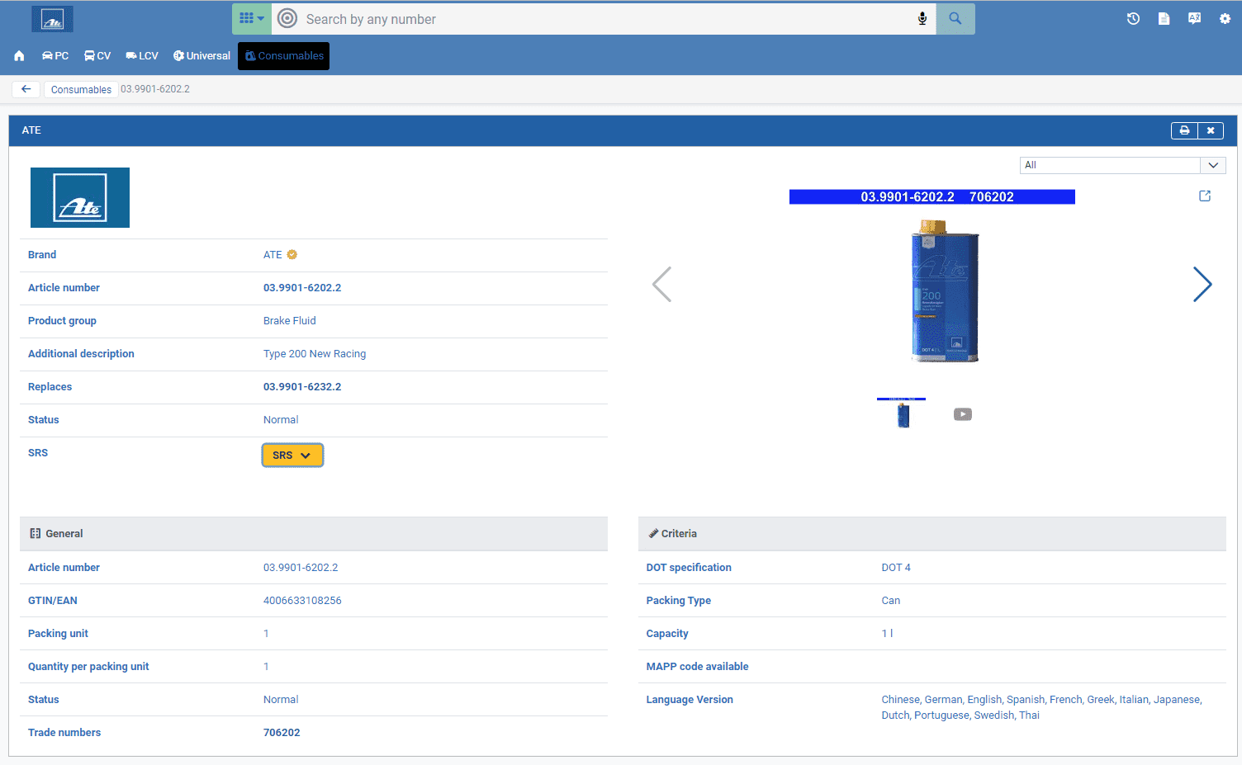Play the product video thumbnail
Image resolution: width=1242 pixels, height=765 pixels.
[x=962, y=414]
